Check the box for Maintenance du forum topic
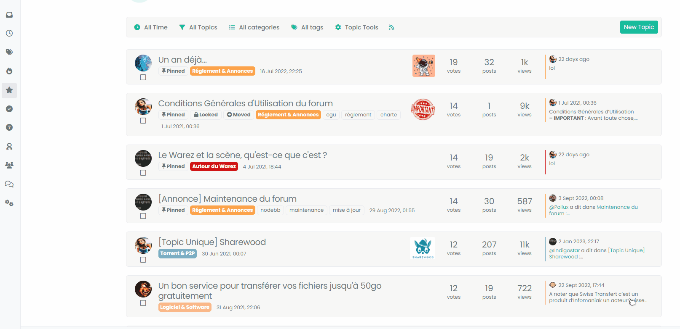Image resolution: width=680 pixels, height=329 pixels. pyautogui.click(x=143, y=216)
